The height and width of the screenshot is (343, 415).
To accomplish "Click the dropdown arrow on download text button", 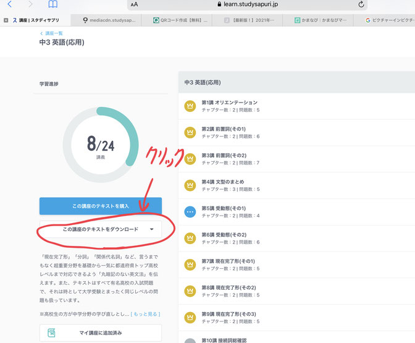I will [x=152, y=229].
